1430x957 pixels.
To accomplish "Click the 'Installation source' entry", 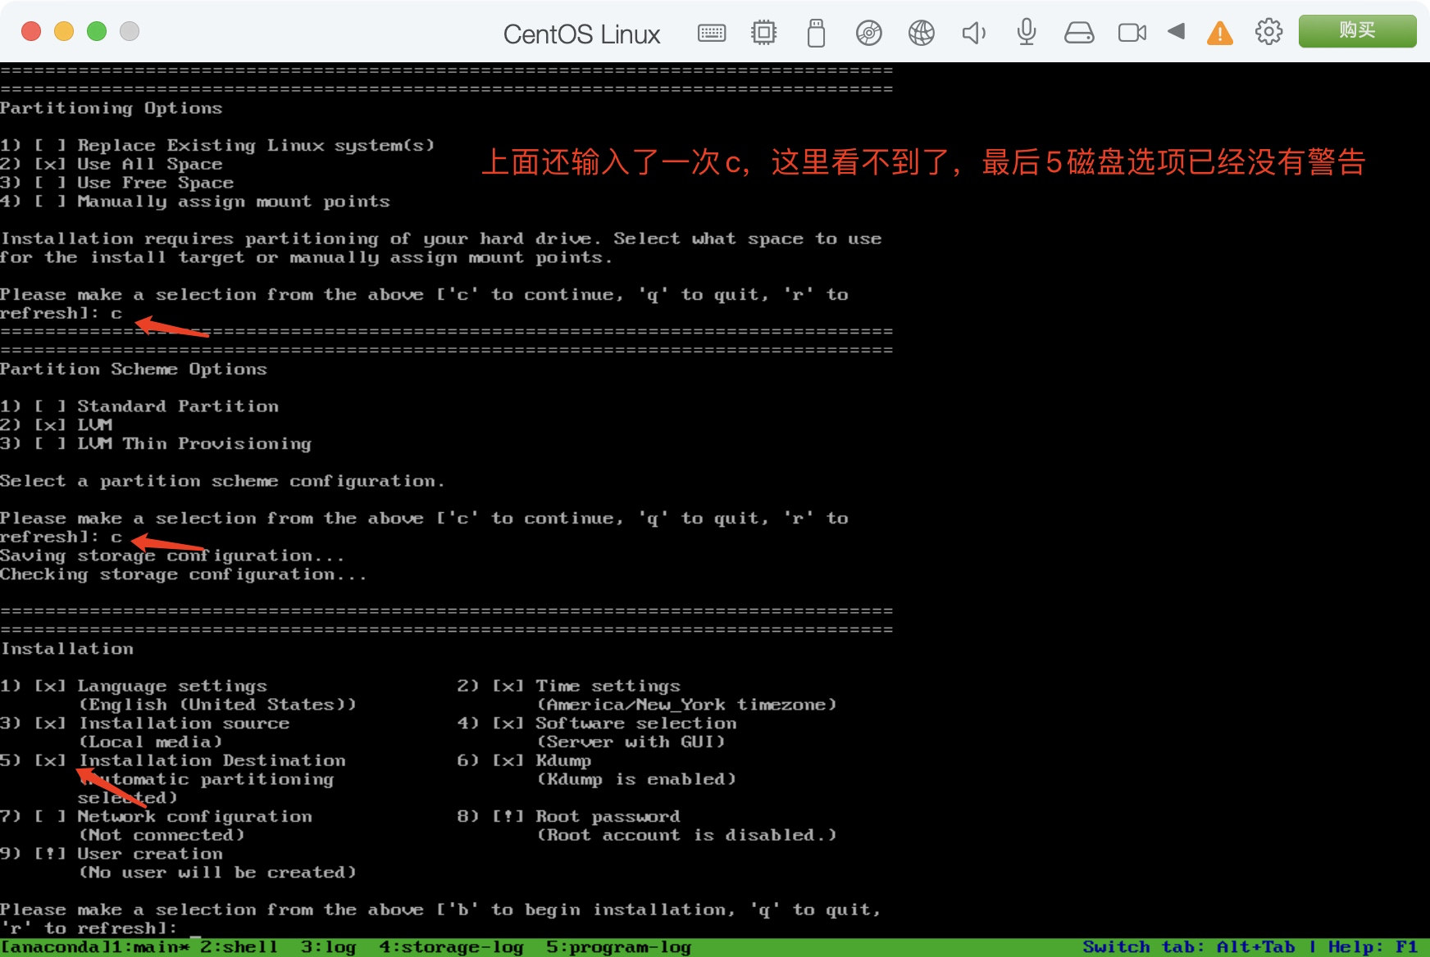I will point(184,723).
